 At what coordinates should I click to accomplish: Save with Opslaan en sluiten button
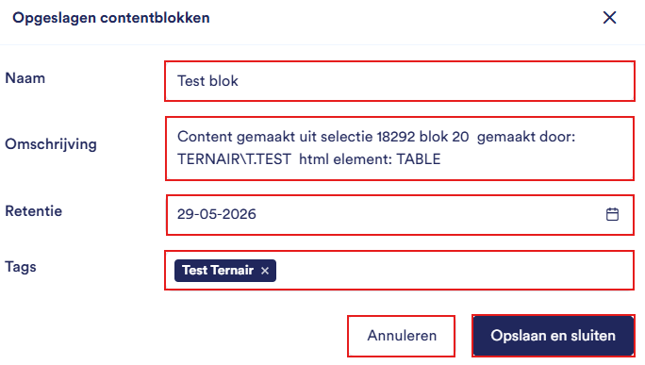click(553, 336)
